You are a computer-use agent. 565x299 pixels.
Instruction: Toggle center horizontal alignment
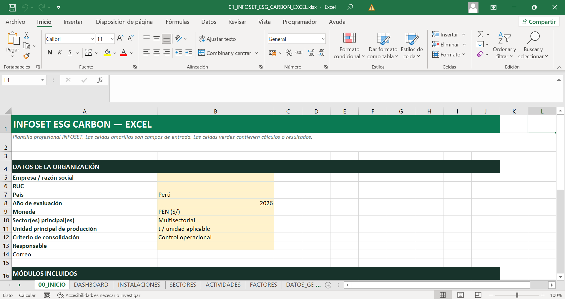tap(157, 53)
